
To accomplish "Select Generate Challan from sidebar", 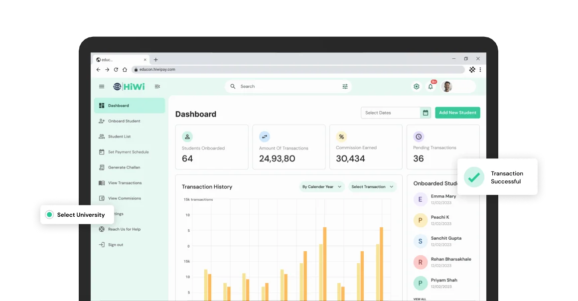I will click(124, 167).
